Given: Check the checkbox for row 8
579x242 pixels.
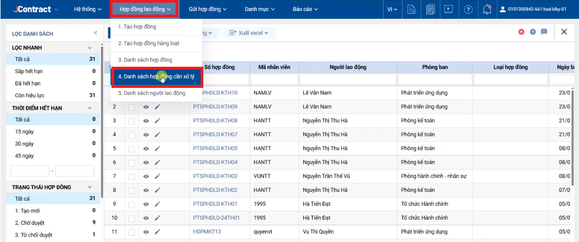Looking at the screenshot, I should [132, 190].
